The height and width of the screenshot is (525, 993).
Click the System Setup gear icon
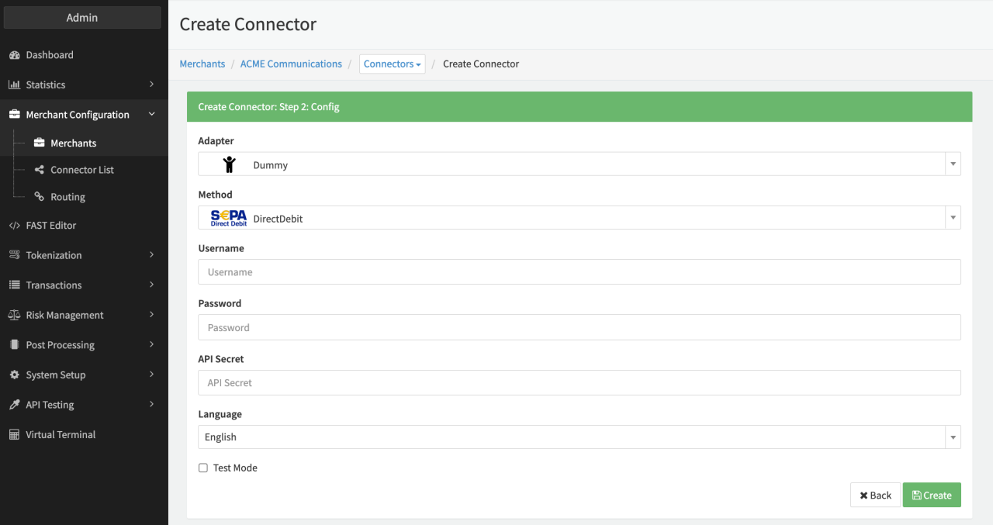coord(14,375)
